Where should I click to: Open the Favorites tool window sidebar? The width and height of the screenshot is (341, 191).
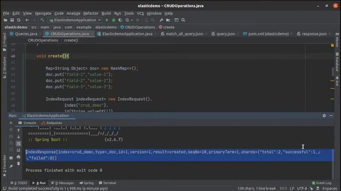point(4,166)
